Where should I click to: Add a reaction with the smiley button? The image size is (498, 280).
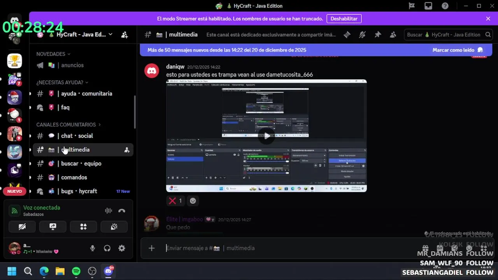[x=193, y=201]
